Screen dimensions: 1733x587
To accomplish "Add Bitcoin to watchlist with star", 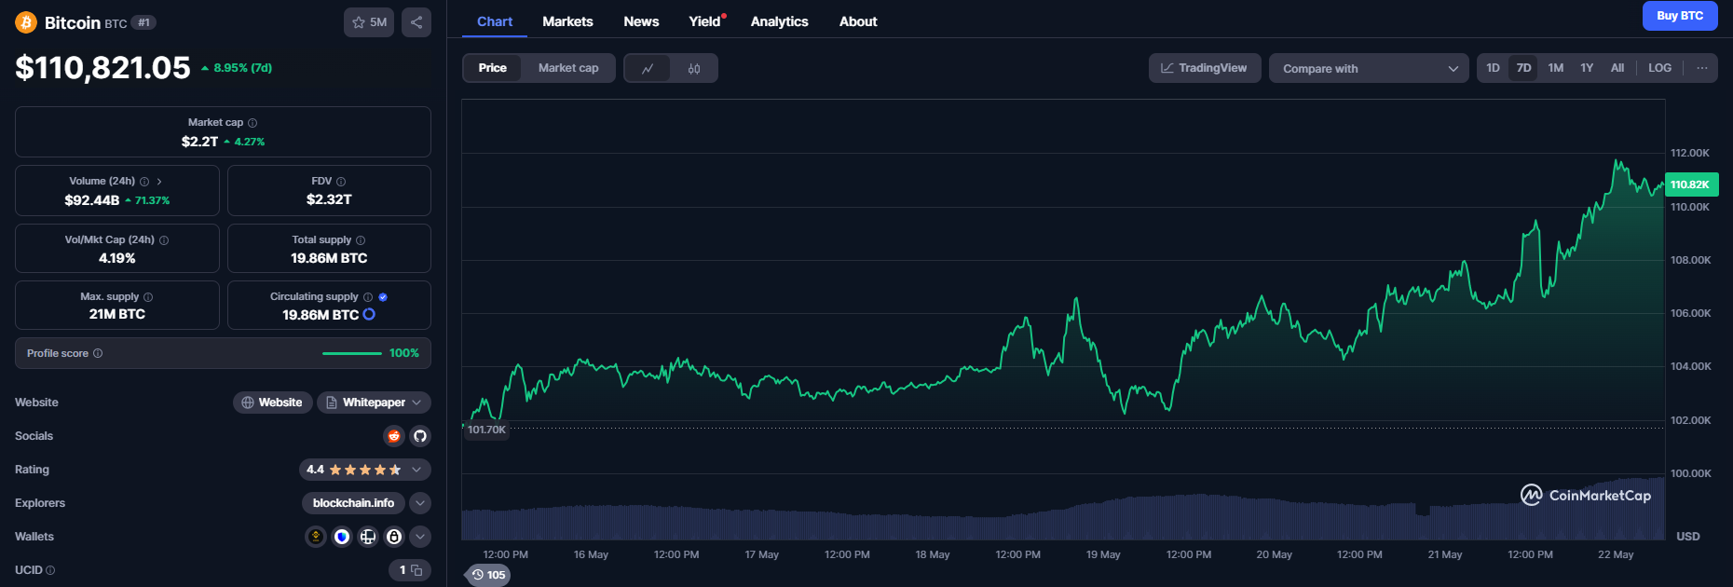I will [369, 22].
